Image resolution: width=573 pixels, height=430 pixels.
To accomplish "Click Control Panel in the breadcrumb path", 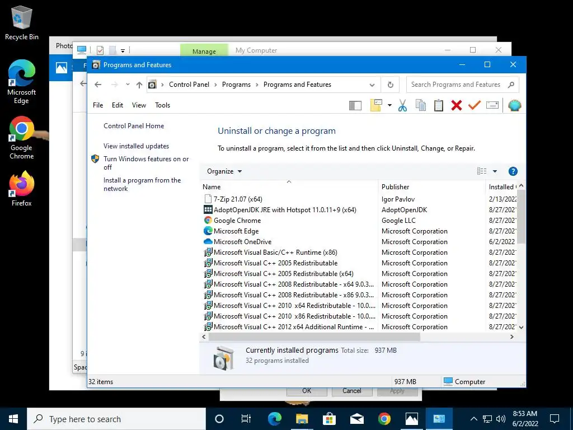I will click(189, 85).
